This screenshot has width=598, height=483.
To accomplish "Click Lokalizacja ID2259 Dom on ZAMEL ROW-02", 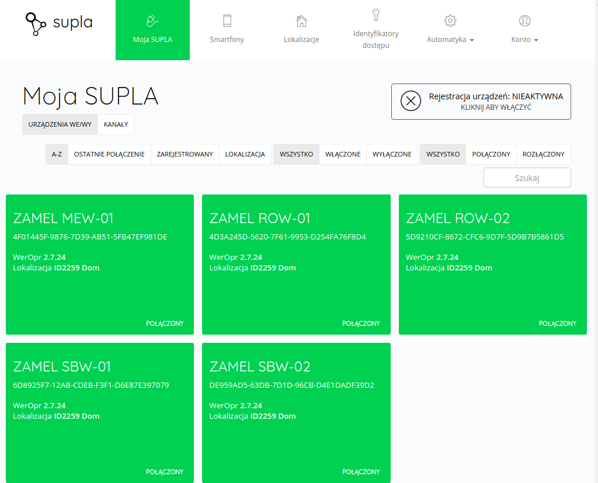I will [449, 268].
